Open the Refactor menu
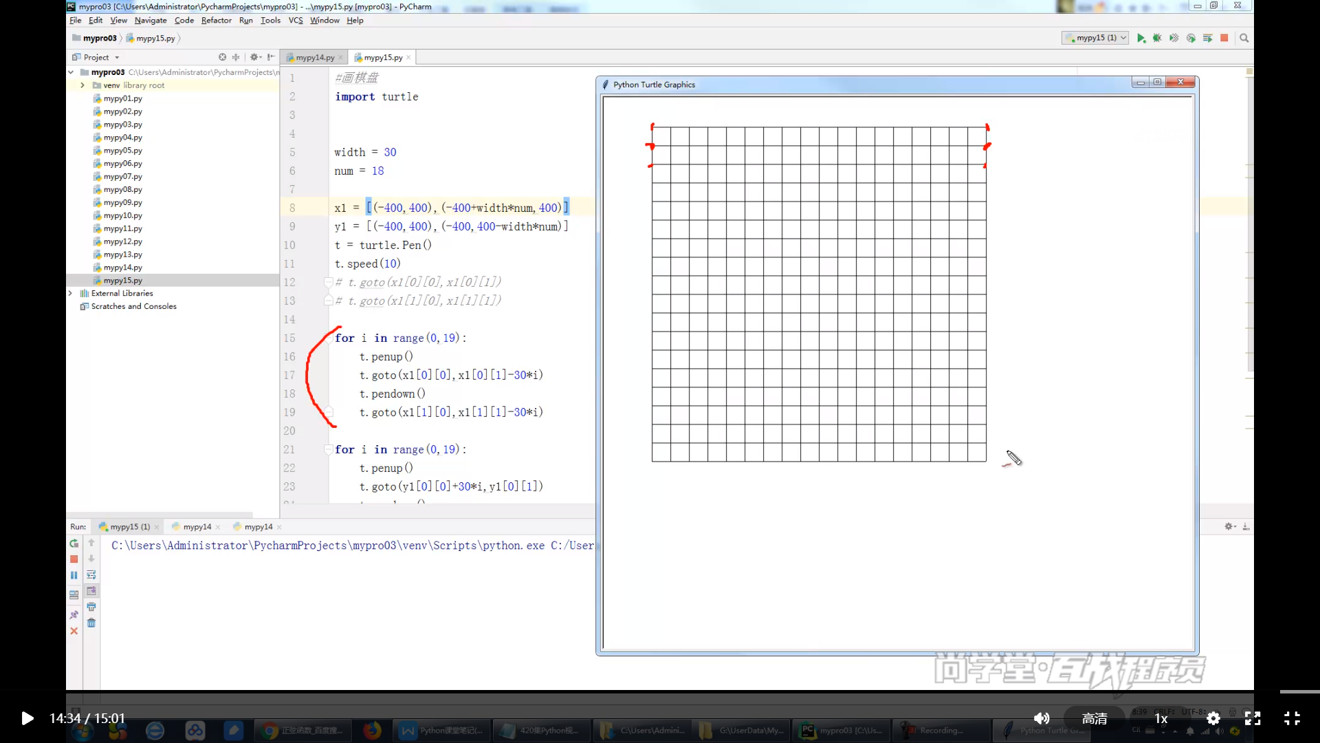Viewport: 1320px width, 743px height. coord(216,20)
